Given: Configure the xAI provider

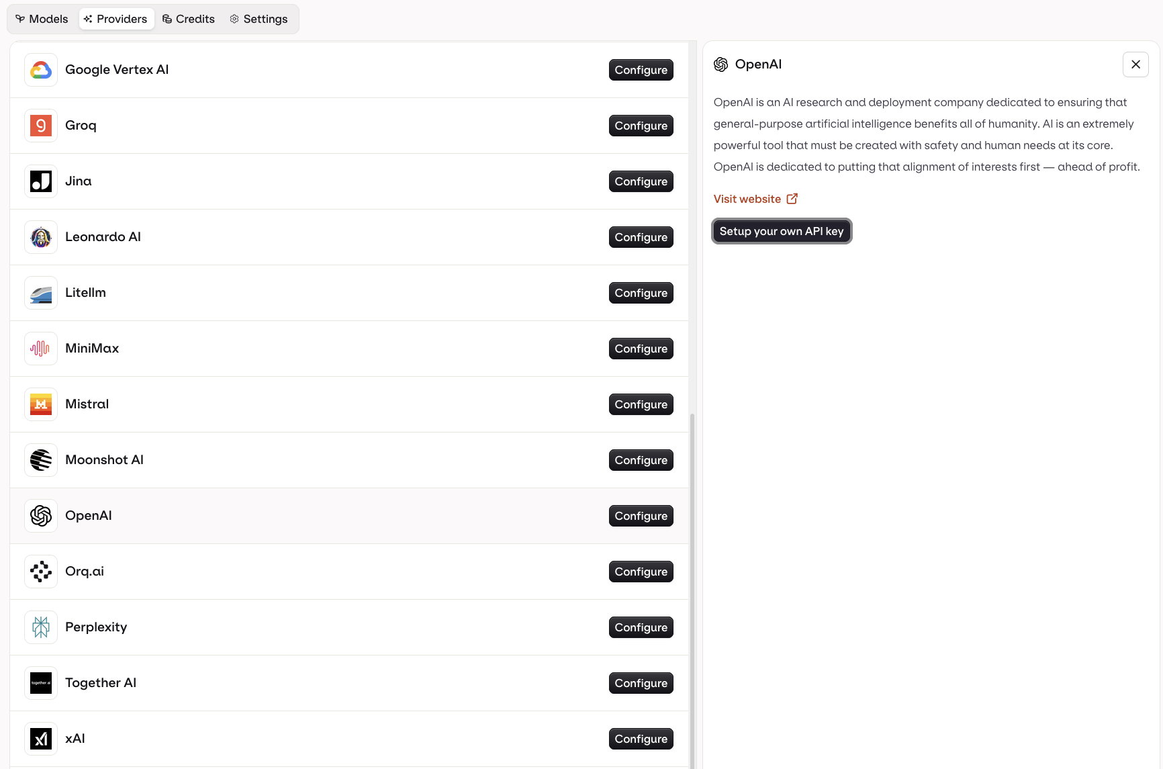Looking at the screenshot, I should point(641,739).
